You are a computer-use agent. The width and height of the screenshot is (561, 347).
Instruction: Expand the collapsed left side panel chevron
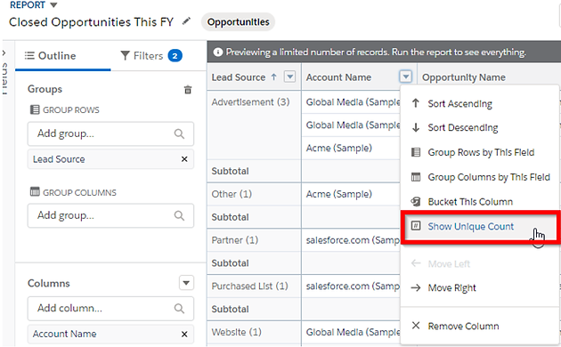click(x=4, y=53)
